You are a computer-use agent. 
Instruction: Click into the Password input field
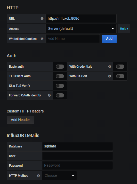[77, 165]
